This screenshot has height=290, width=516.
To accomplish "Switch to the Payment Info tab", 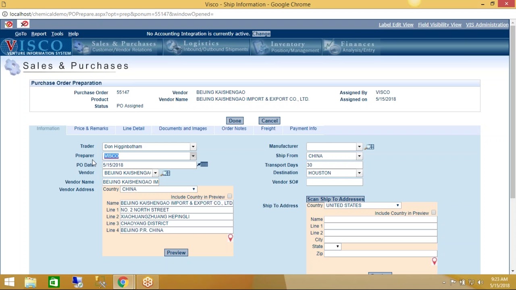I will tap(303, 128).
